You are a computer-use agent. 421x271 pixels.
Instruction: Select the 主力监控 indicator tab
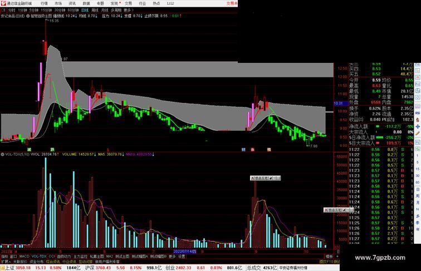coord(80,257)
